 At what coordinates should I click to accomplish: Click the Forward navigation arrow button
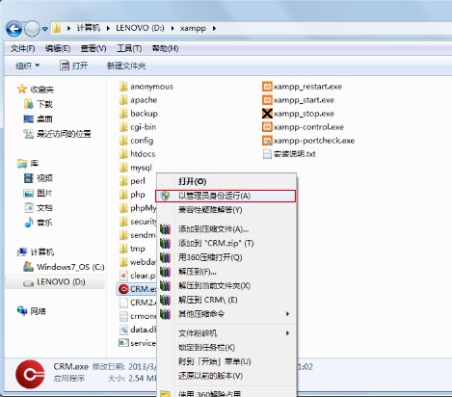coord(32,29)
